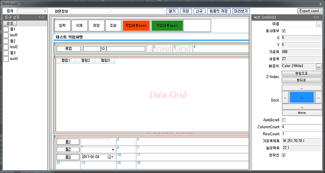325x173 pixels.
Task: Click the underlined 툴1 button on the canvas
Action: coord(68,142)
